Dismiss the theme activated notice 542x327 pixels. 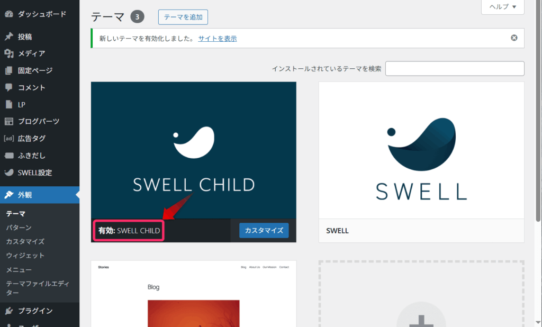click(x=514, y=38)
